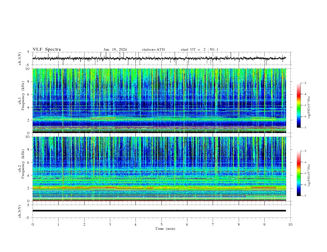Click the "-4" value on ch.2 colorbar
Screen dimensions: 327x252
[x=304, y=162]
